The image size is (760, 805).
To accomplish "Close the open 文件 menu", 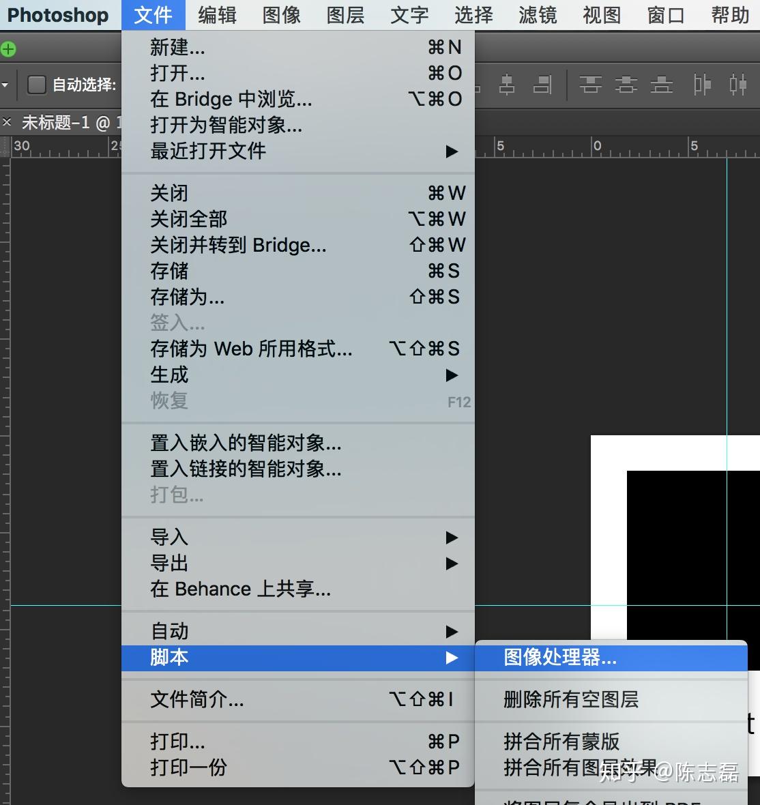I will click(153, 15).
